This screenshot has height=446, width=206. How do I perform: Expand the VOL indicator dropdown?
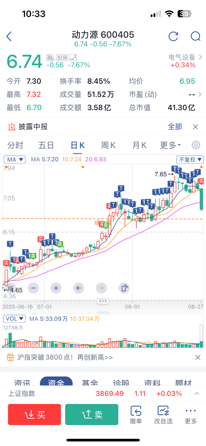coord(14,319)
